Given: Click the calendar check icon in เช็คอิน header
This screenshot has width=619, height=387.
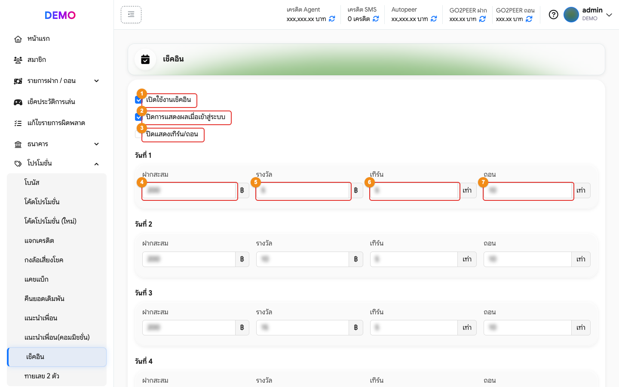Looking at the screenshot, I should (145, 59).
